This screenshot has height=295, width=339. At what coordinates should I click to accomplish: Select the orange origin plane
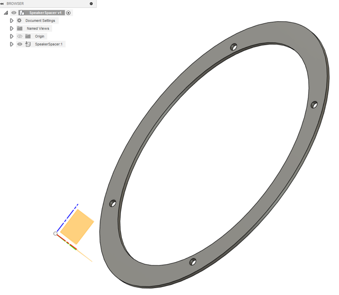[77, 227]
